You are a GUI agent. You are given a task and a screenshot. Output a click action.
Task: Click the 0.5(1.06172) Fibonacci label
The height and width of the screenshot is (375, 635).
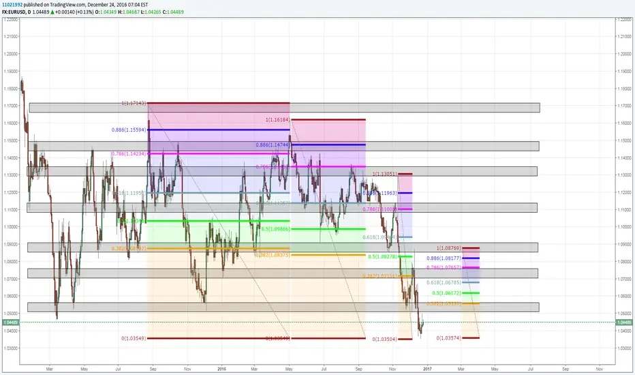coord(447,293)
